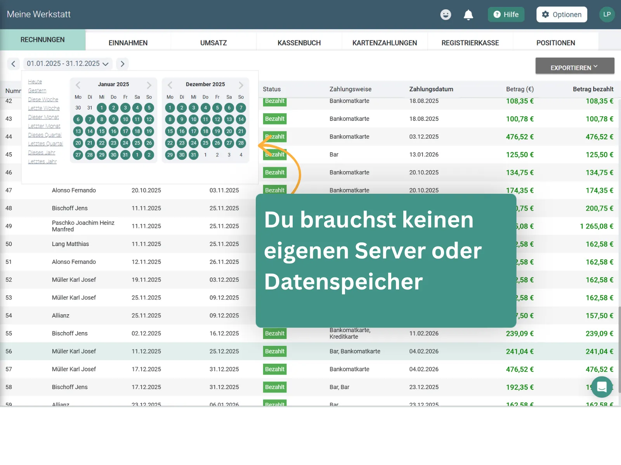Pick day 10 in Dezember 2025 calendar
Screen dimensions: 621x465
click(x=194, y=119)
